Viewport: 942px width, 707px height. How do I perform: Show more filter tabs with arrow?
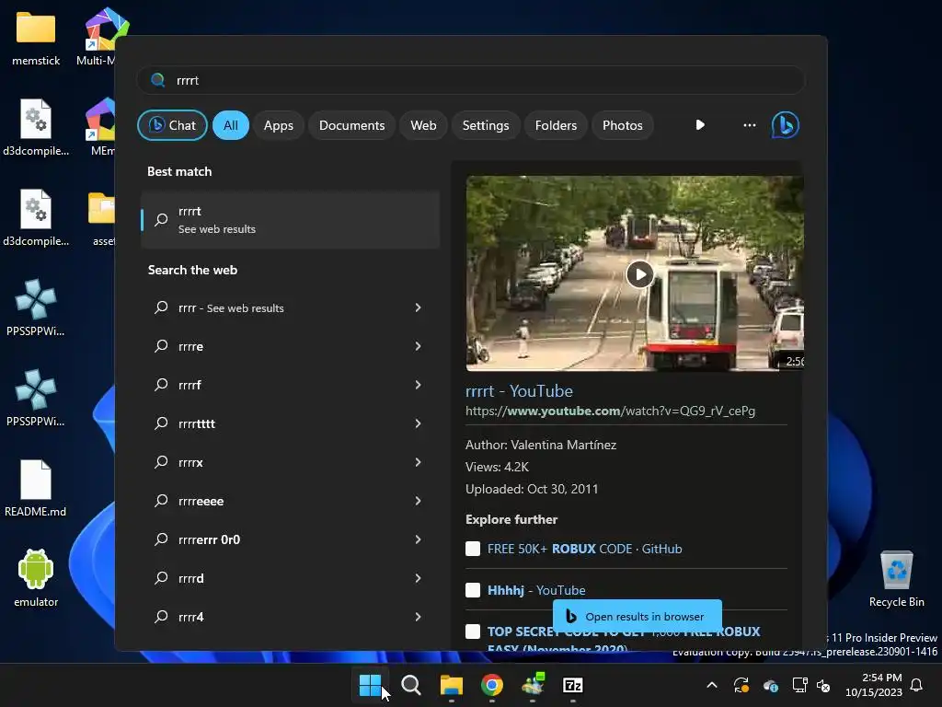700,125
